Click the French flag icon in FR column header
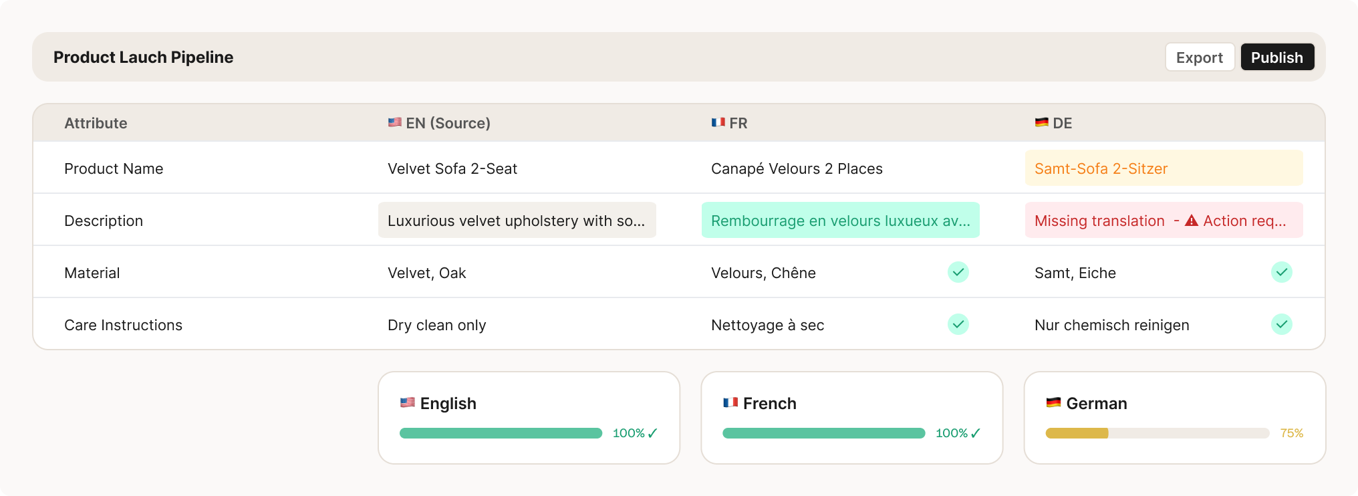1358x496 pixels. pos(718,122)
